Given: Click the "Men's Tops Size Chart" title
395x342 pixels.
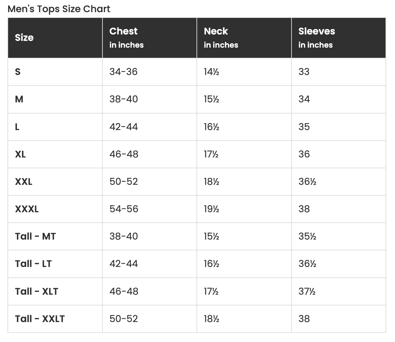Looking at the screenshot, I should (59, 9).
